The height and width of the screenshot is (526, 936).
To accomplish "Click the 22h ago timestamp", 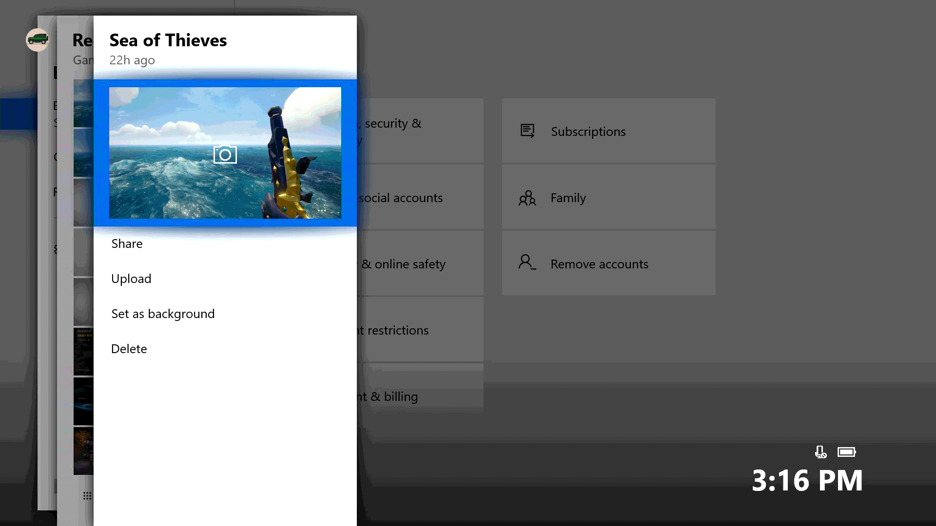I will [132, 60].
